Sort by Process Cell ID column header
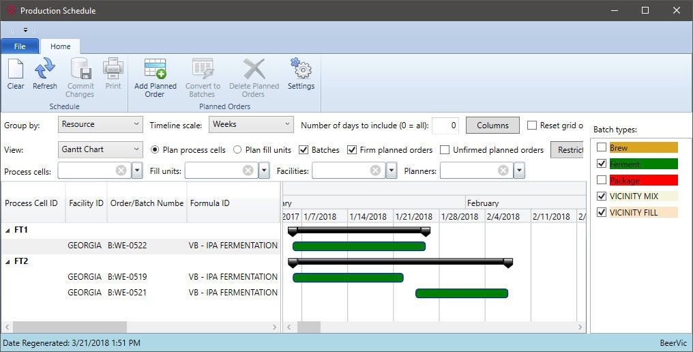 pyautogui.click(x=33, y=203)
